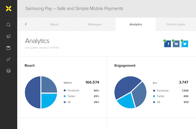Click the Twitter 25% reach value
The height and width of the screenshot is (129, 196).
pyautogui.click(x=96, y=96)
